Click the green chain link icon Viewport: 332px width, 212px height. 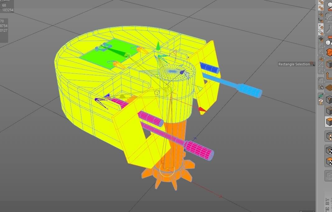[321, 96]
